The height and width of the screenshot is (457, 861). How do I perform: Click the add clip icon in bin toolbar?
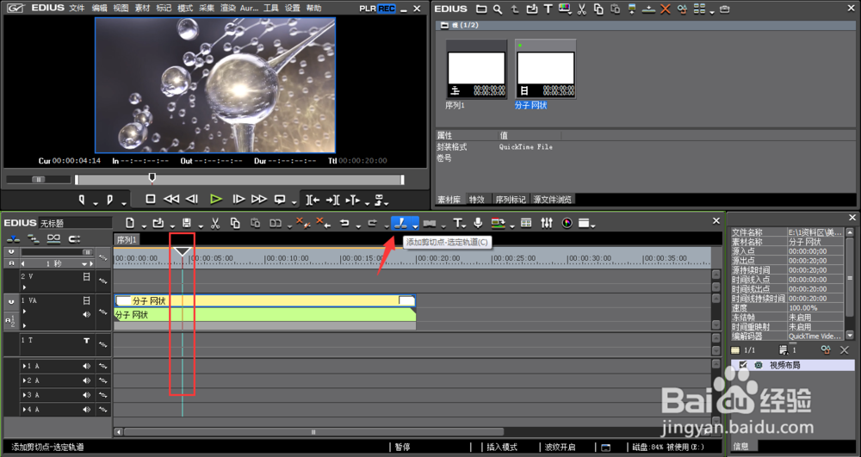point(531,9)
